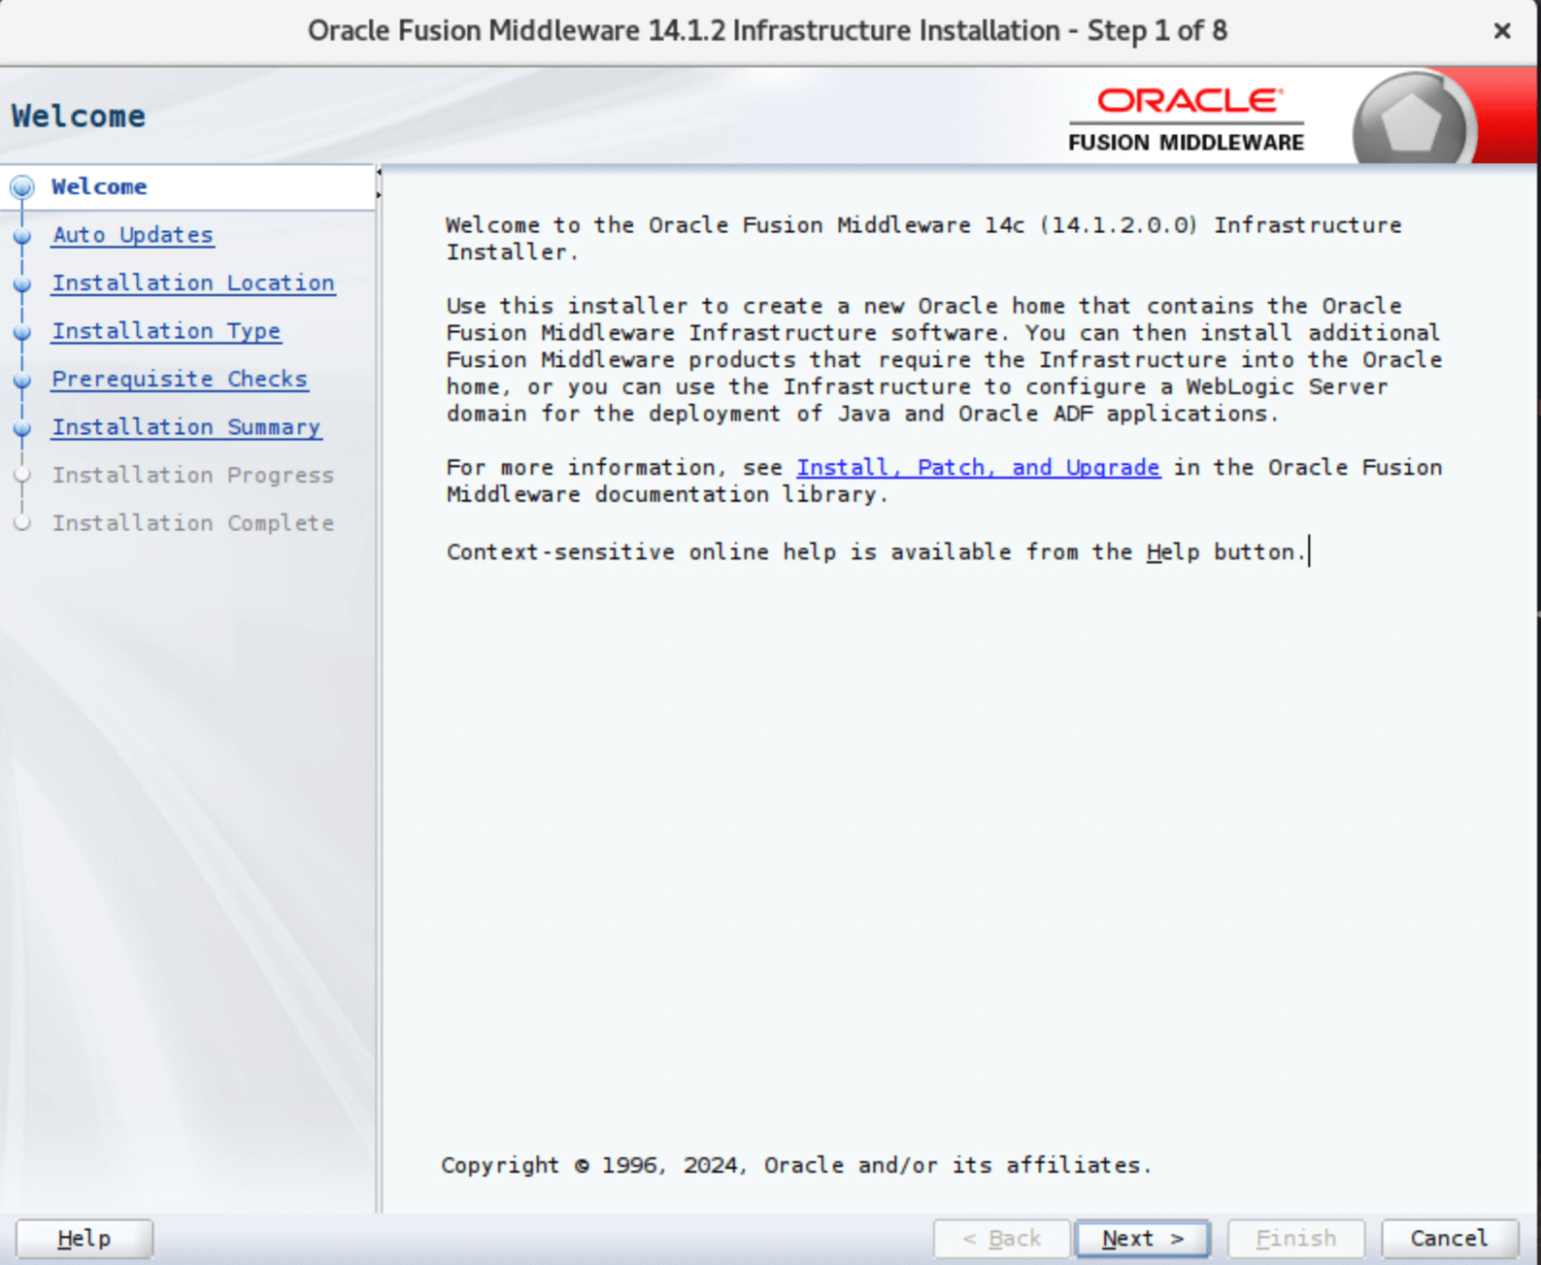The image size is (1541, 1265).
Task: View the Installation Summary step
Action: pyautogui.click(x=186, y=427)
